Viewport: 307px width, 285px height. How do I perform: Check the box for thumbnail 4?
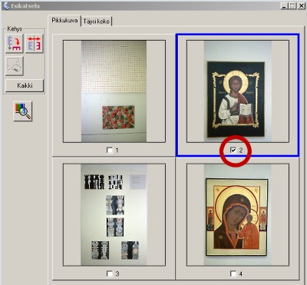(x=233, y=273)
